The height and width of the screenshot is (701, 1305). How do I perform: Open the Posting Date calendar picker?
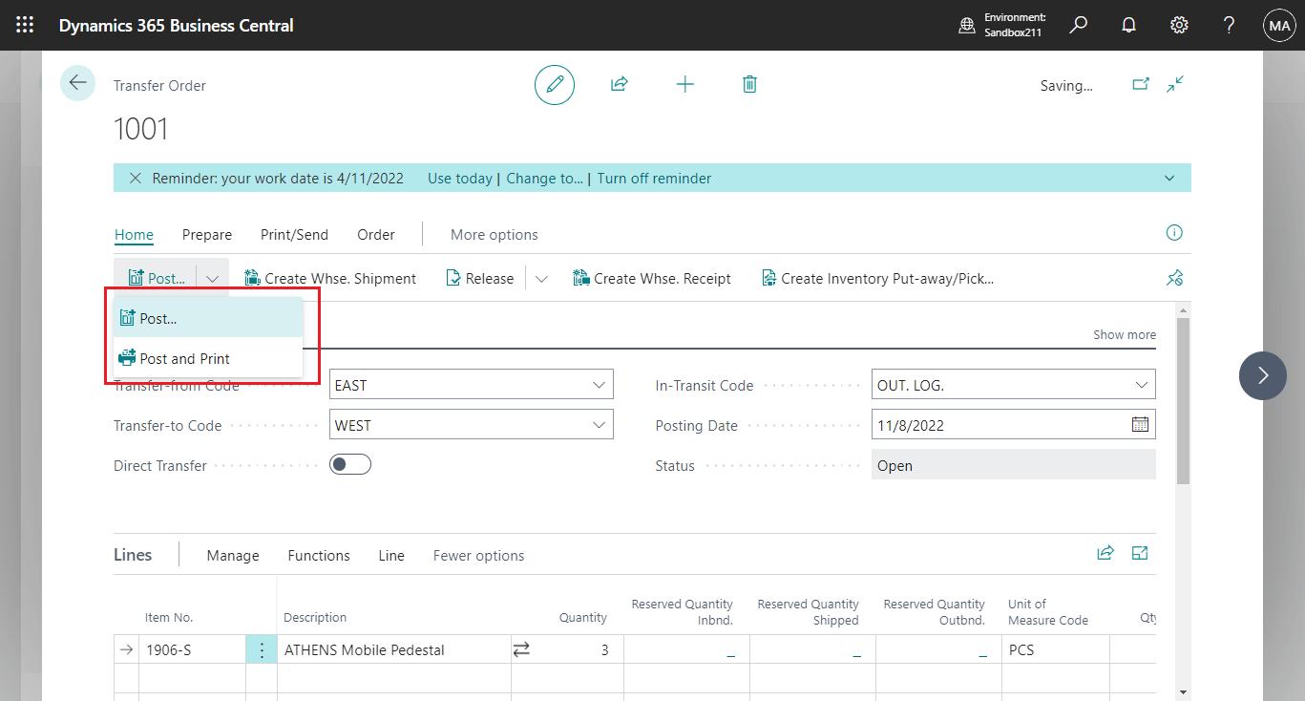(1140, 424)
